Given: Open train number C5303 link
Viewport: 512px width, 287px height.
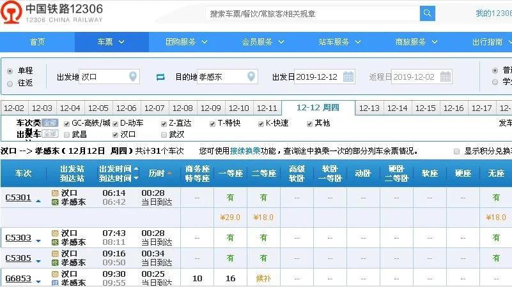Looking at the screenshot, I should coord(19,237).
